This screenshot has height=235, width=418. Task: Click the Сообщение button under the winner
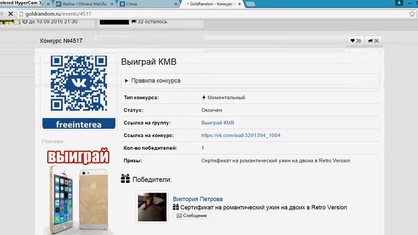191,215
